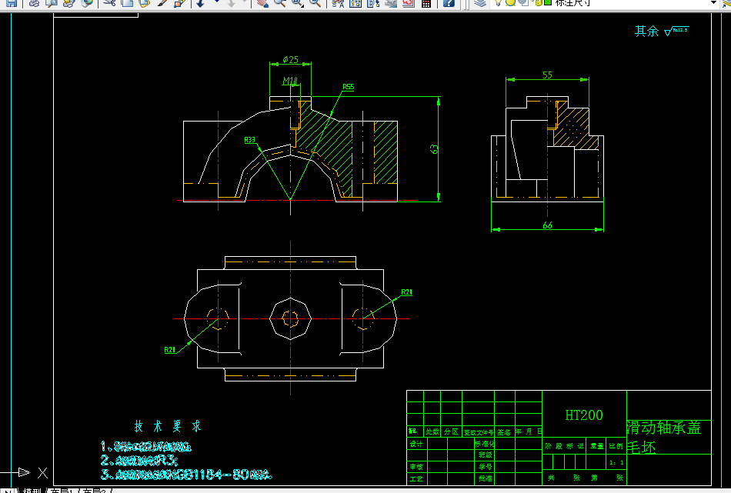
Task: Select the Zoom Realtime magnifier
Action: coord(280,3)
